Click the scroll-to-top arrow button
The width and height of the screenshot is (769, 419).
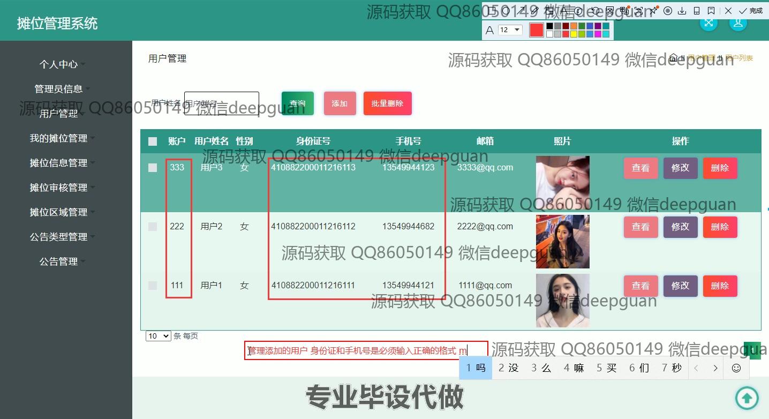[x=747, y=398]
